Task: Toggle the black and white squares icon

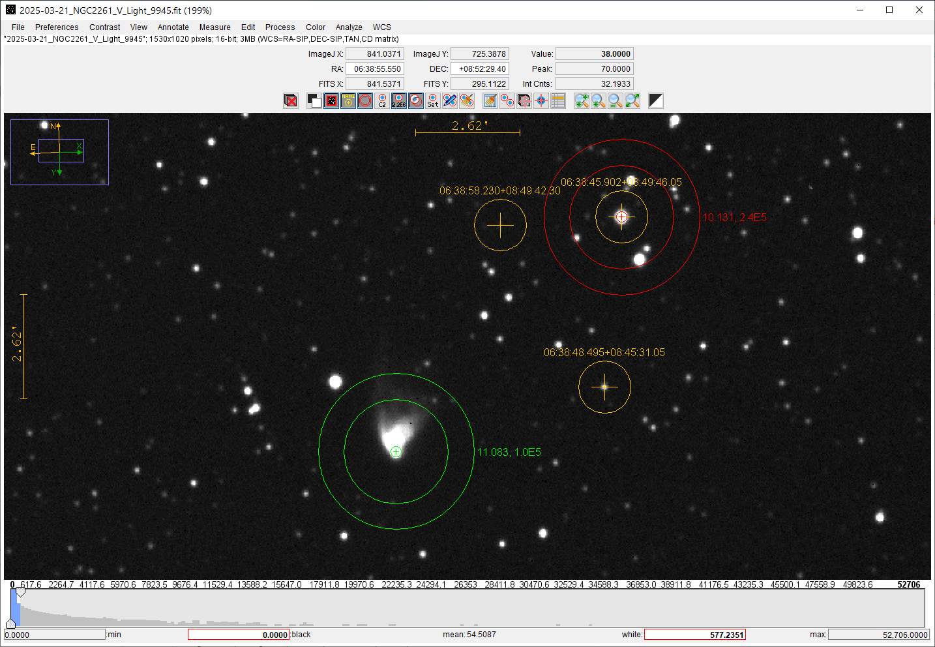Action: 314,100
